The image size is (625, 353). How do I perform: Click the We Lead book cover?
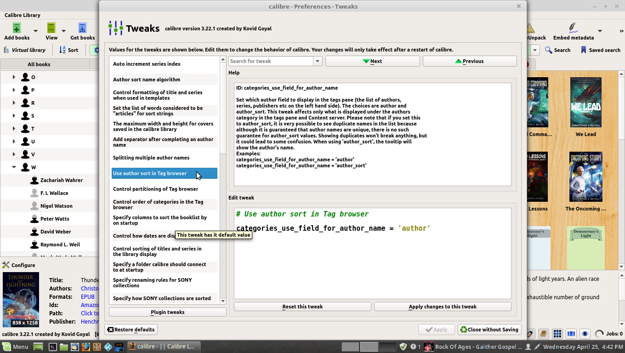pos(586,102)
